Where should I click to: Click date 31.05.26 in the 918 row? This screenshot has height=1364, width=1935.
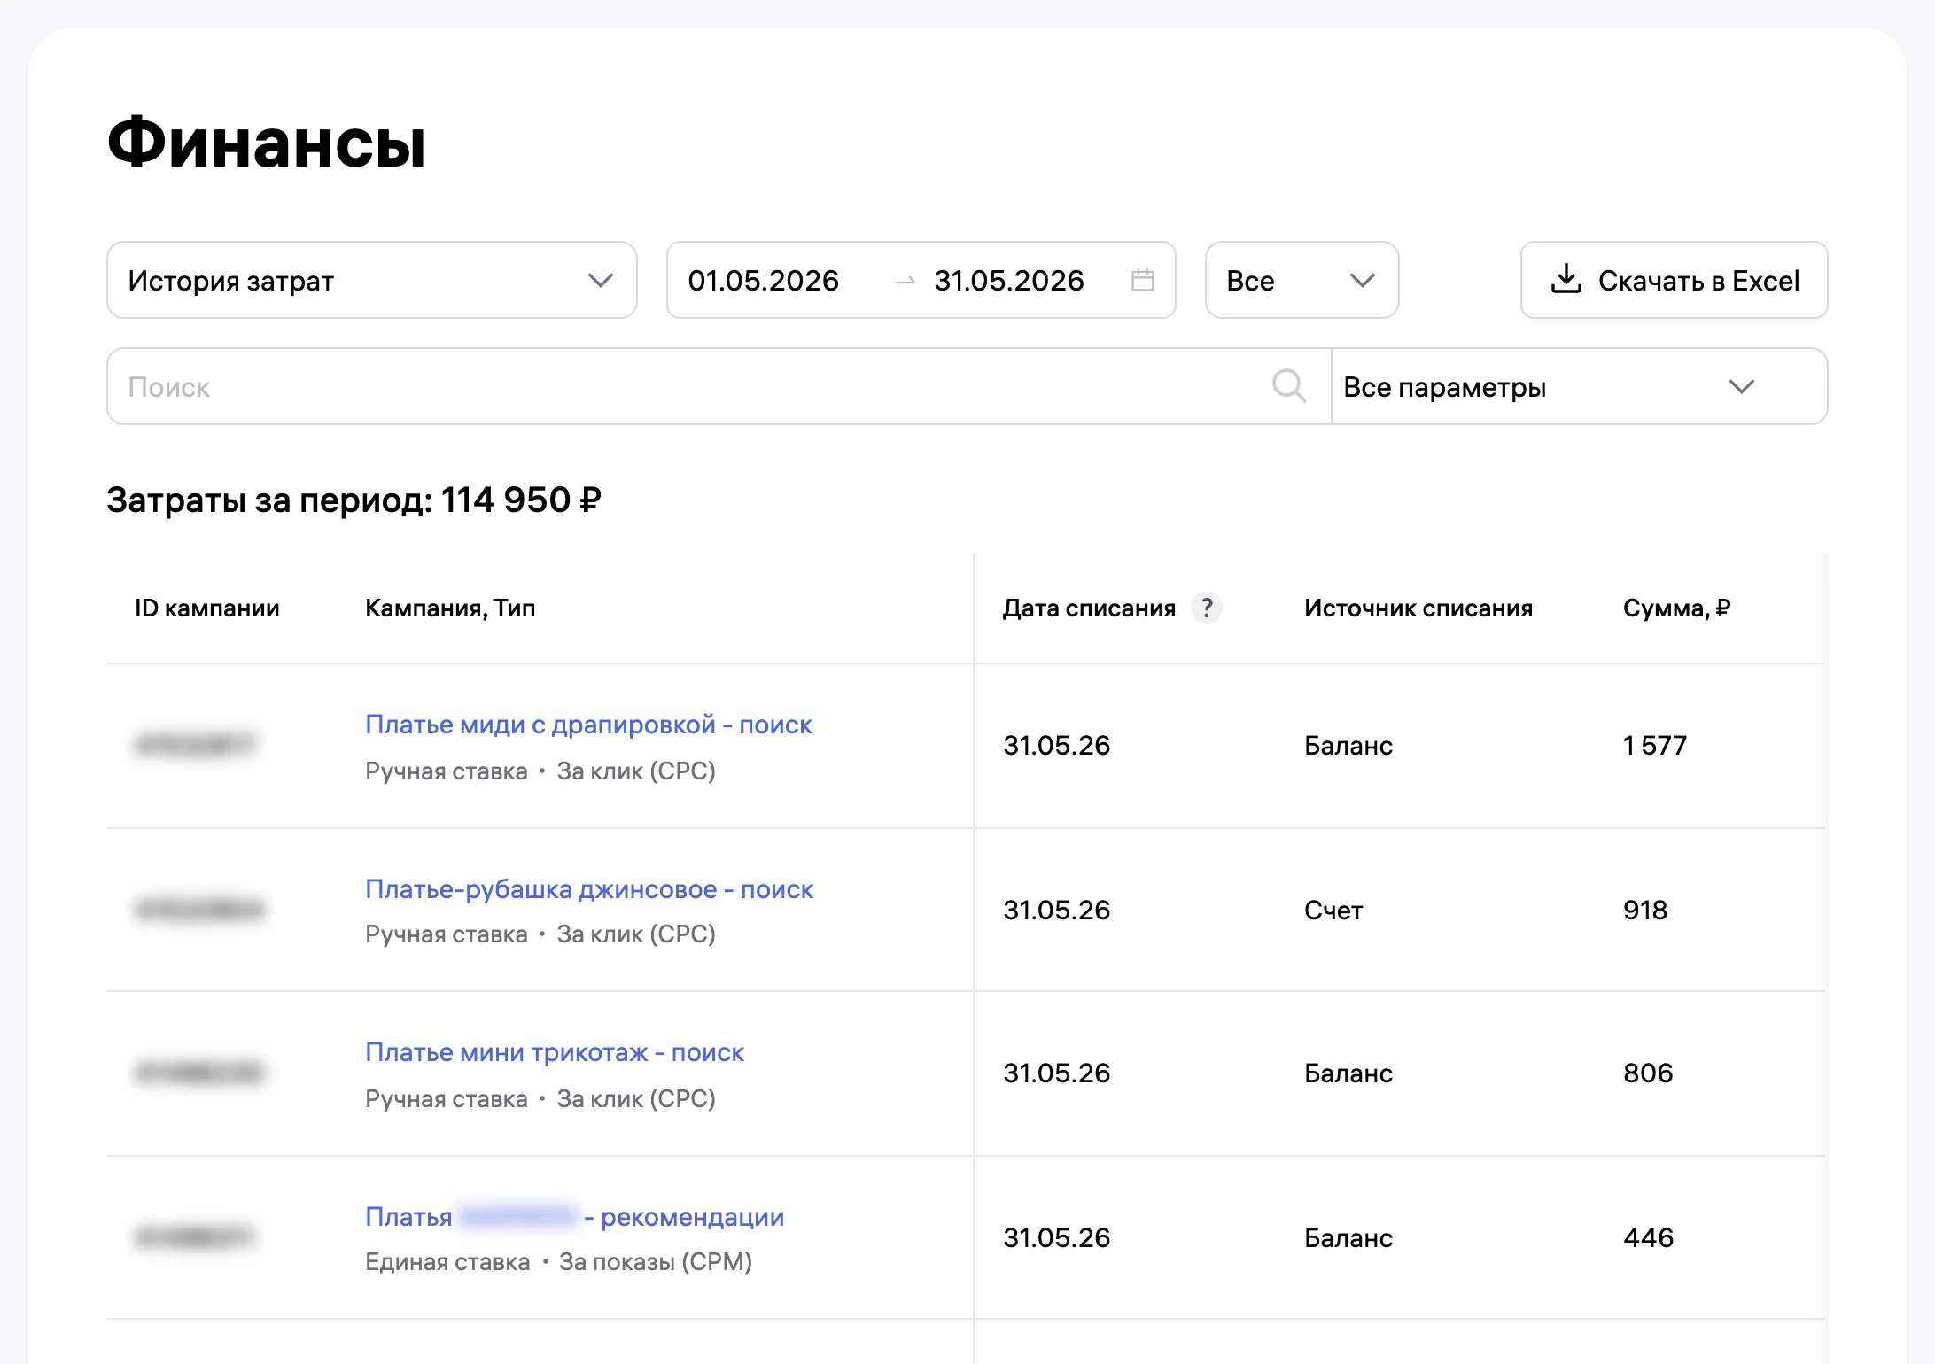(1056, 910)
